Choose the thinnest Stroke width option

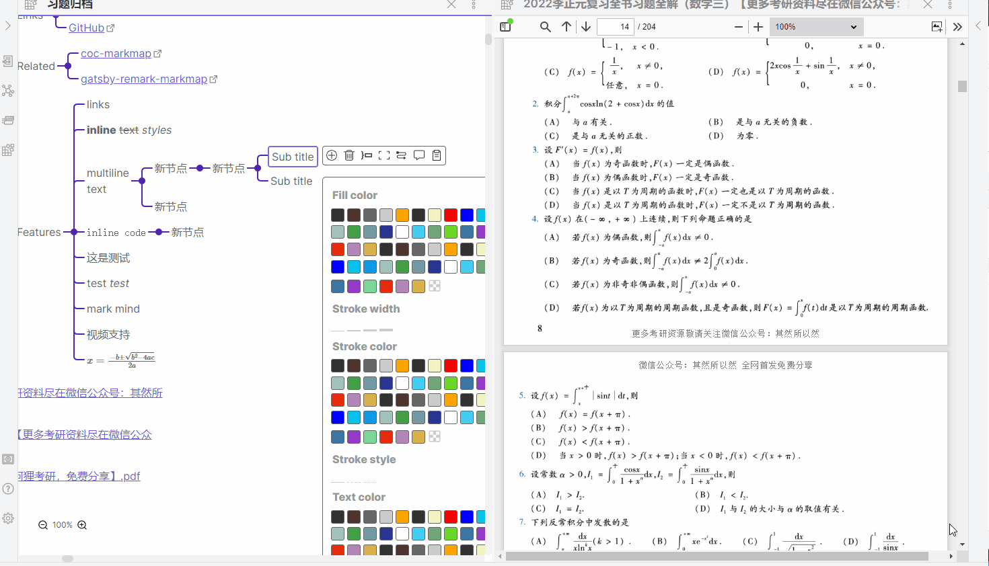coord(338,330)
